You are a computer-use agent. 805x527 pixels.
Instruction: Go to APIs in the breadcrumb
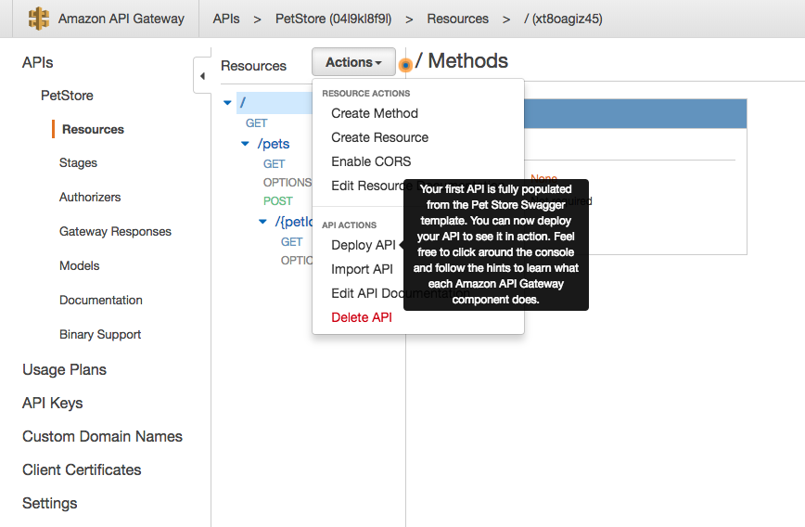point(226,19)
